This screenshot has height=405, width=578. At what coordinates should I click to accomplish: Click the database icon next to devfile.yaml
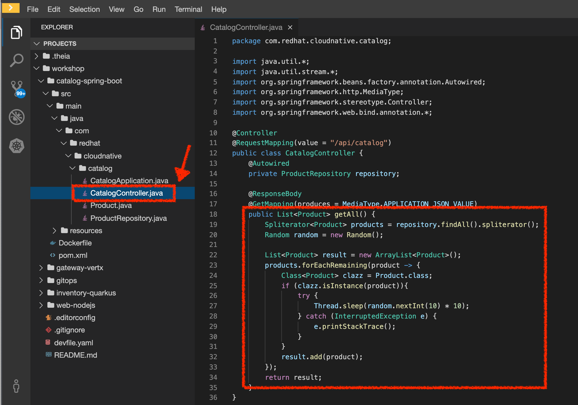pos(48,342)
